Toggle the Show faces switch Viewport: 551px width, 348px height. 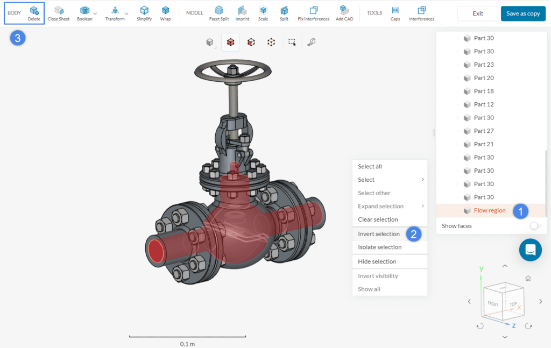coord(535,226)
